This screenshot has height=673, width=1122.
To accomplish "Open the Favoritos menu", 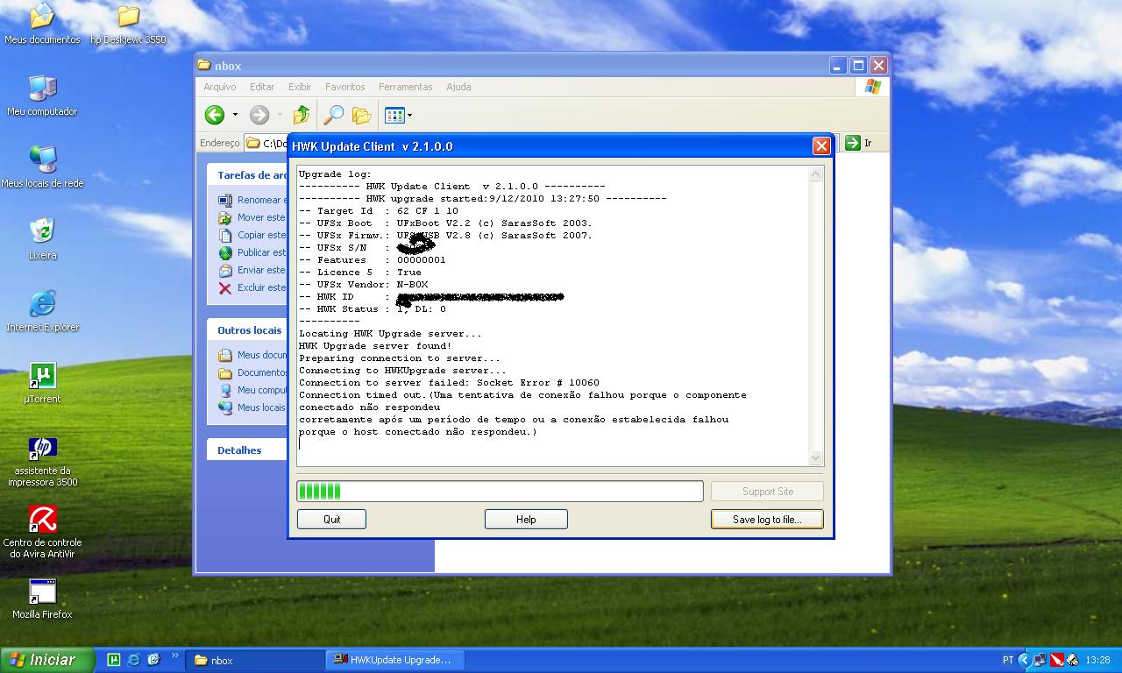I will pos(344,87).
